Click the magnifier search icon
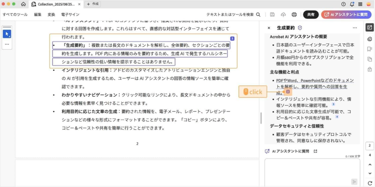Screen dimensions: 375x187 pyautogui.click(x=258, y=14)
